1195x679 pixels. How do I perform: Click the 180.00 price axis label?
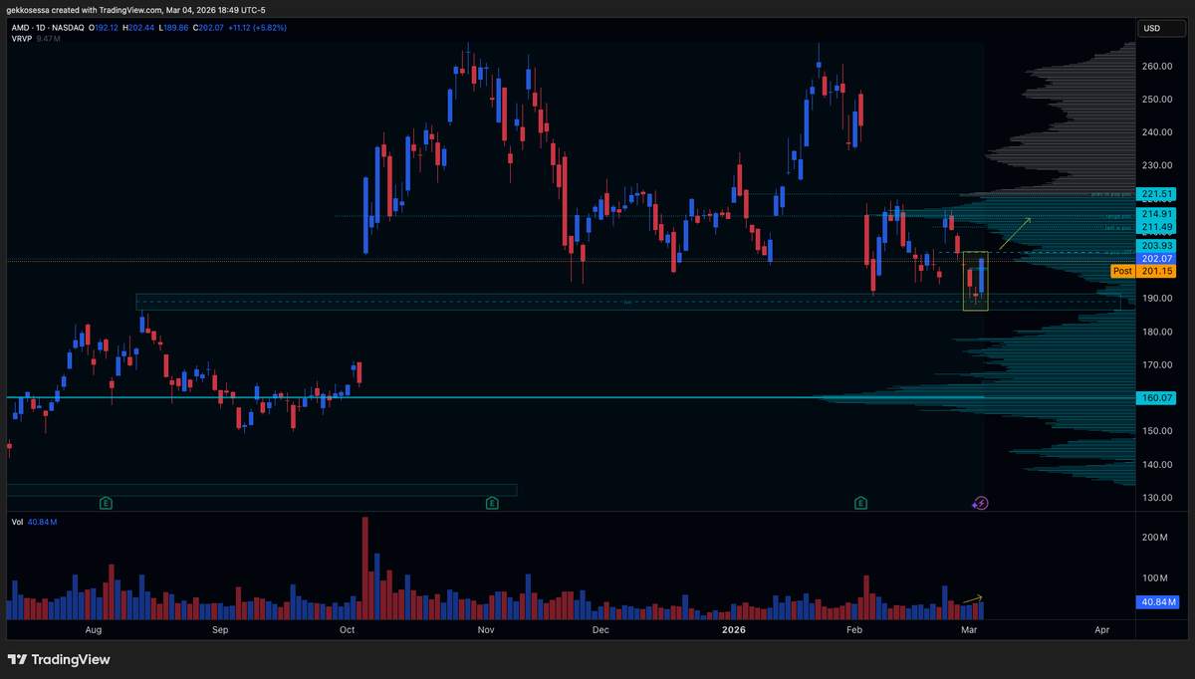pyautogui.click(x=1156, y=333)
